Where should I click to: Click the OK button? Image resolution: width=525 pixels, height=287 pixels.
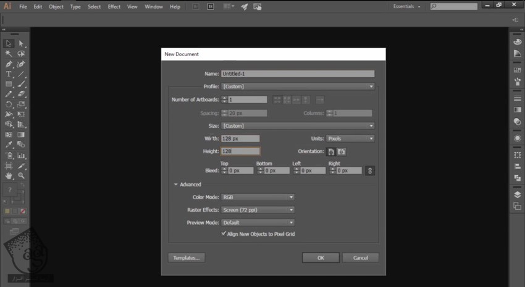tap(321, 257)
